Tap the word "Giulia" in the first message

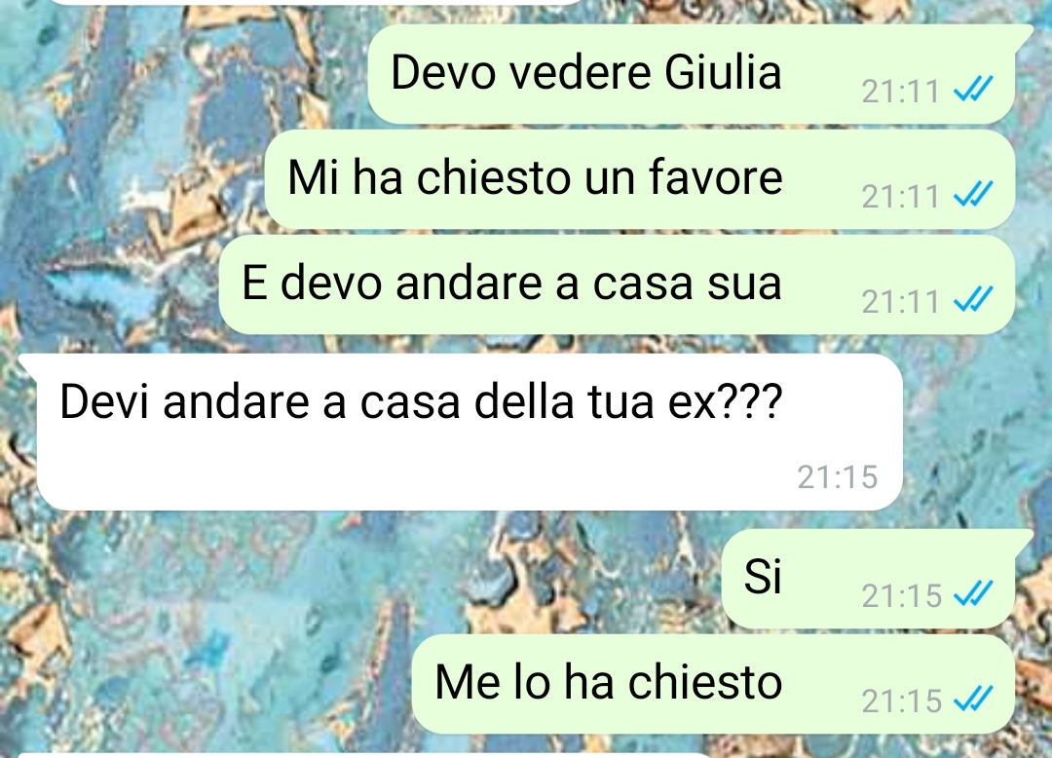pyautogui.click(x=723, y=72)
